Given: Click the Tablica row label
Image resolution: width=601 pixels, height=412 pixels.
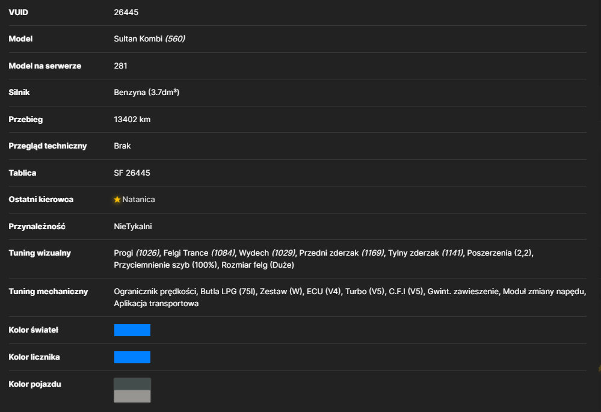Looking at the screenshot, I should (x=22, y=173).
